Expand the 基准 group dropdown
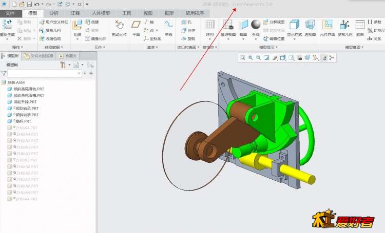 point(152,47)
